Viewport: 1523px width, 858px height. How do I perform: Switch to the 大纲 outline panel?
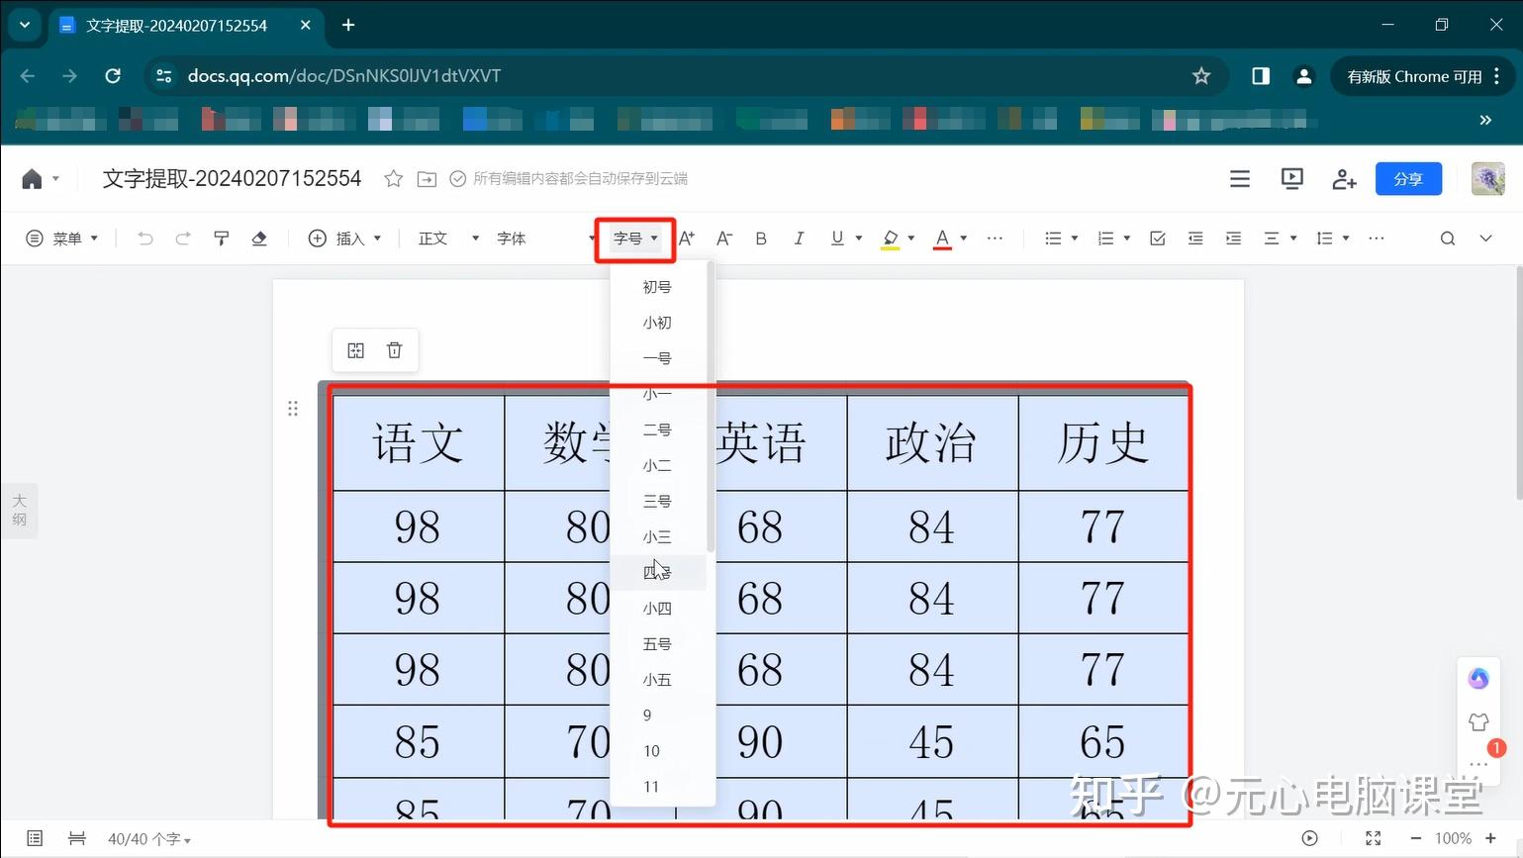click(x=19, y=510)
